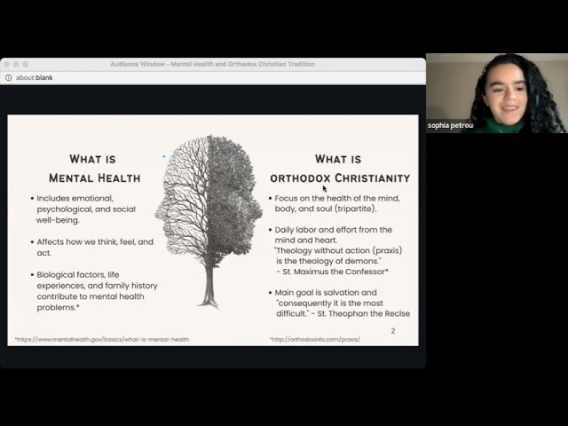Image resolution: width=568 pixels, height=426 pixels.
Task: Click the about:blank address field
Action: tap(213, 78)
